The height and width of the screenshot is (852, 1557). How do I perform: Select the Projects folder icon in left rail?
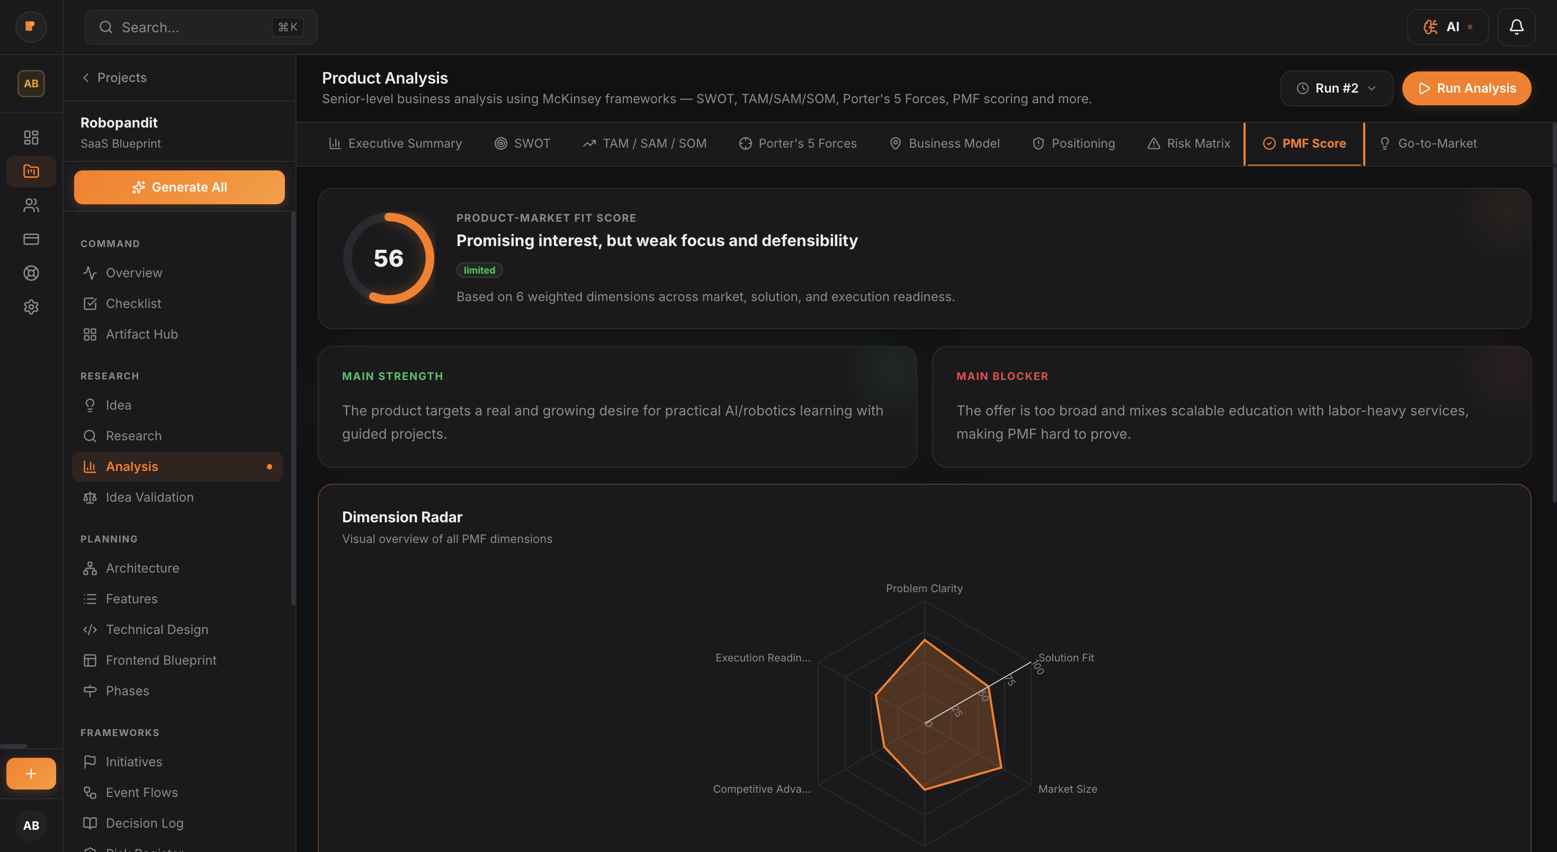coord(31,171)
